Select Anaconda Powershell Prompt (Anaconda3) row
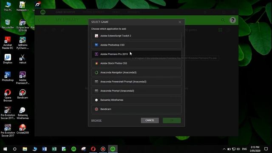The height and width of the screenshot is (153, 272). pyautogui.click(x=136, y=82)
